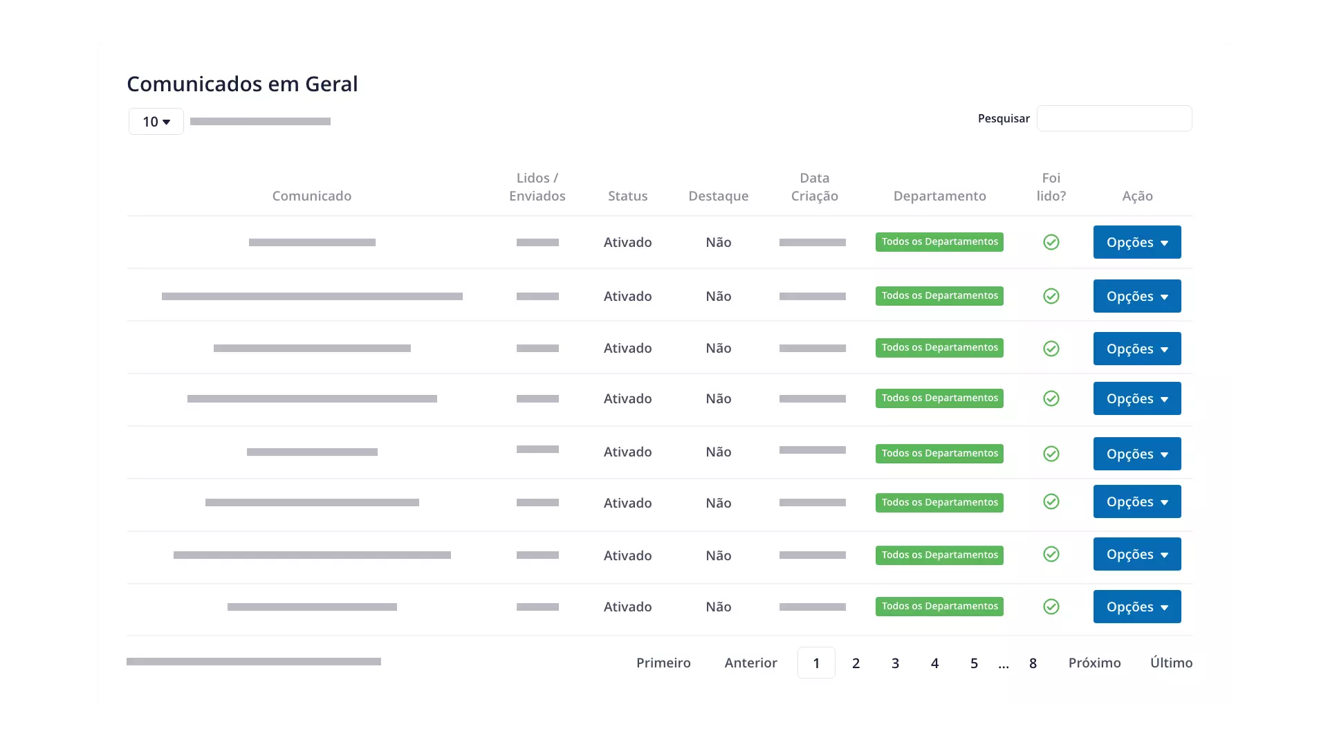The height and width of the screenshot is (747, 1328).
Task: Open the Opções menu for the last communication
Action: (1136, 607)
